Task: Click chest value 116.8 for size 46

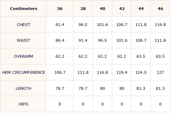Action: [160, 25]
